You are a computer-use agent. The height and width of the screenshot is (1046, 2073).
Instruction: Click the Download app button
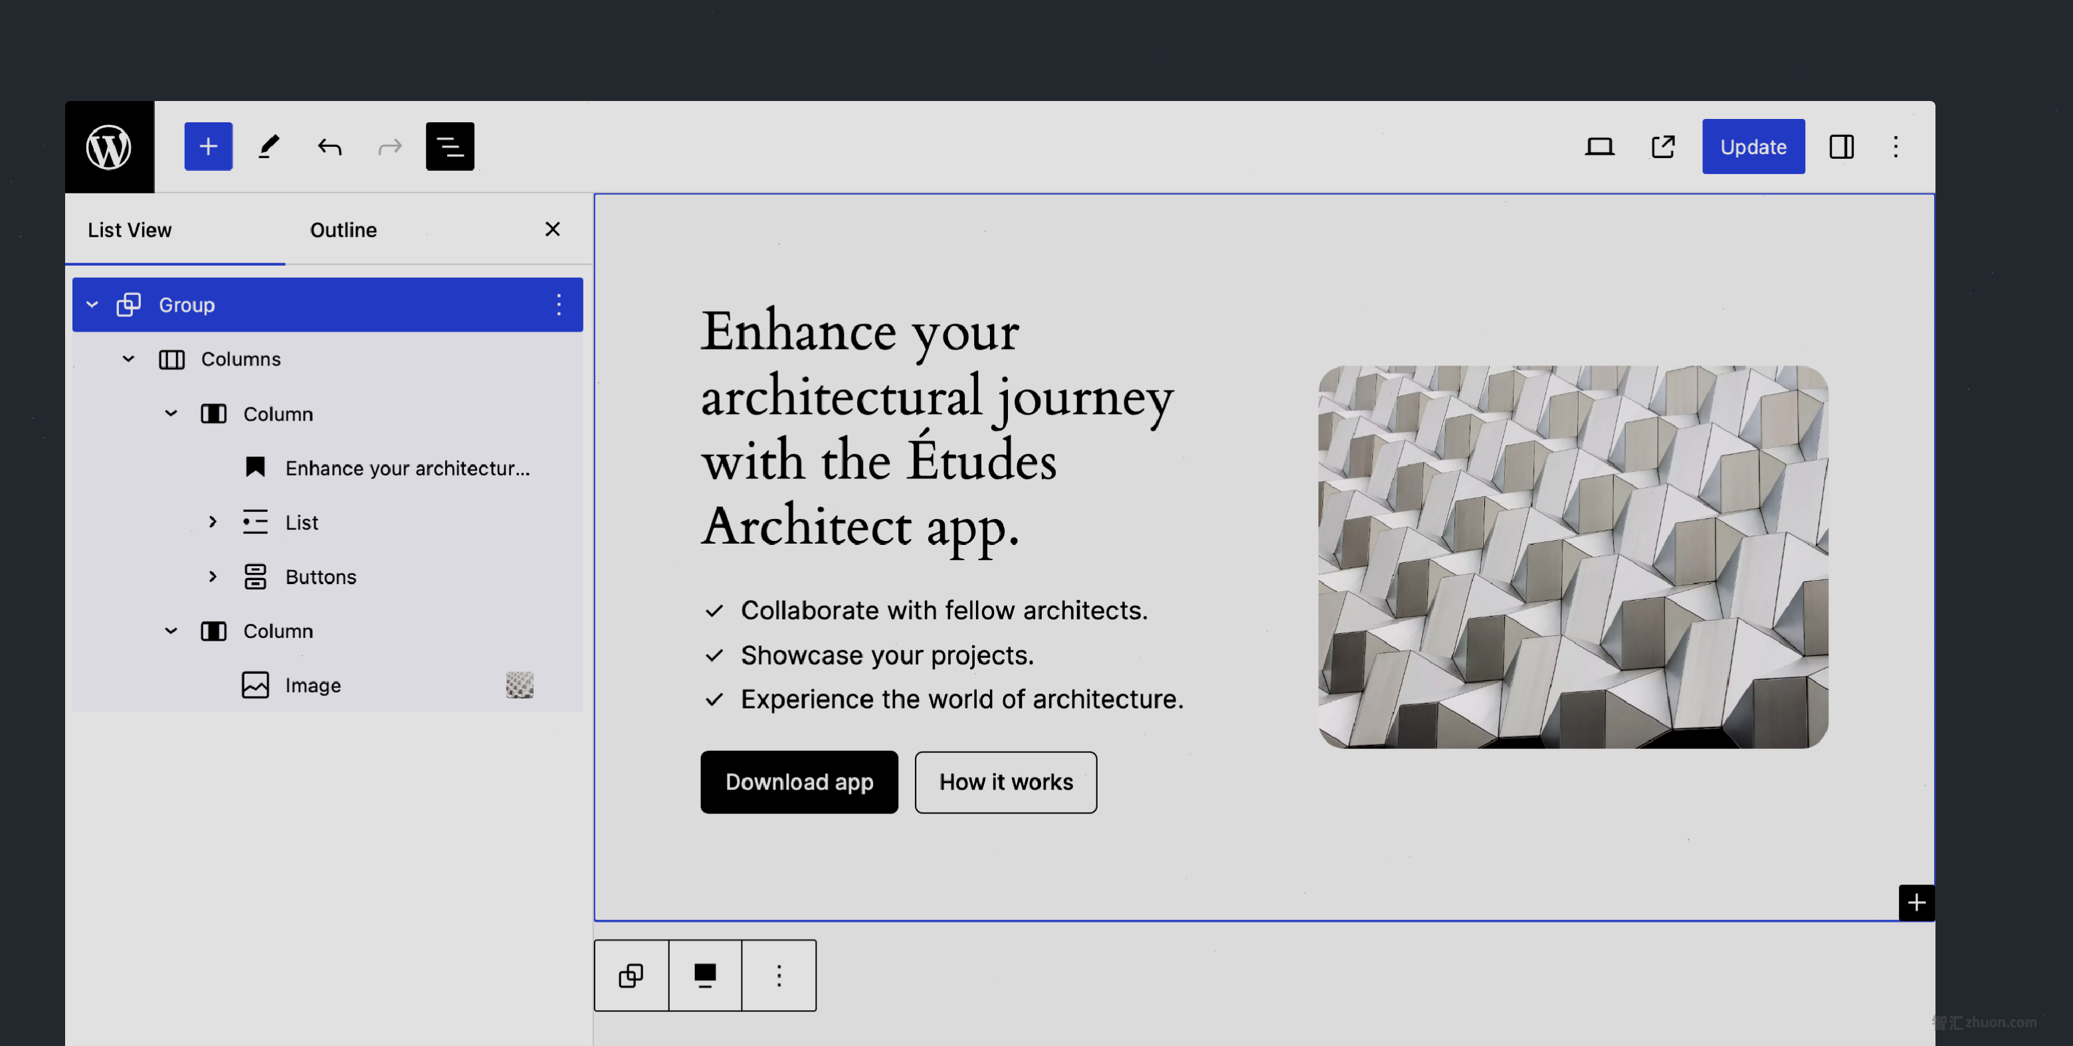pyautogui.click(x=799, y=782)
